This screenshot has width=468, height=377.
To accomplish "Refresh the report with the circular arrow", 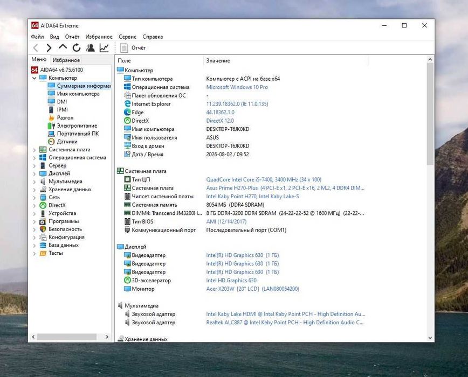I will pos(77,48).
